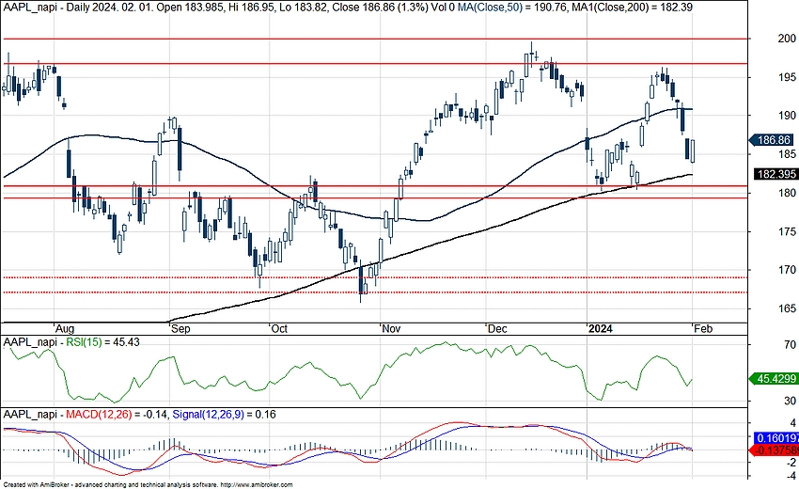Click the Aug label on the time axis

65,329
